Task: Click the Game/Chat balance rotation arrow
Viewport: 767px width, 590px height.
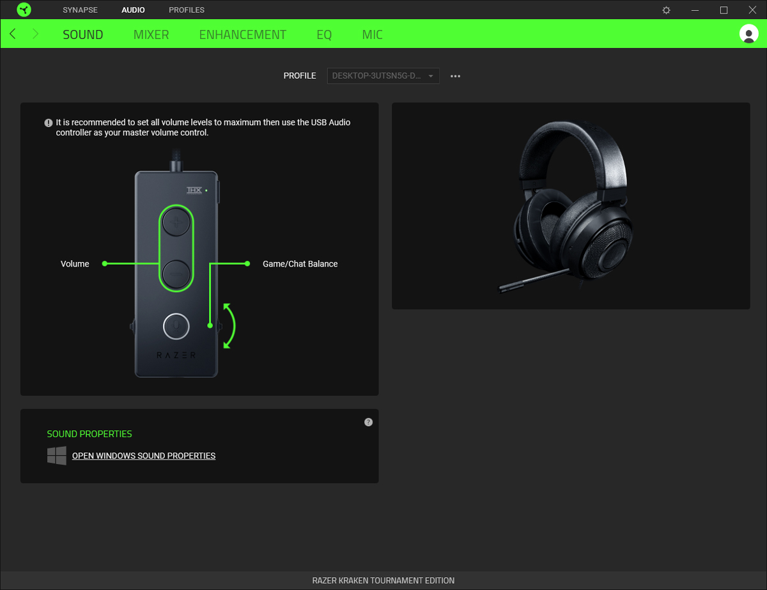Action: coord(228,326)
